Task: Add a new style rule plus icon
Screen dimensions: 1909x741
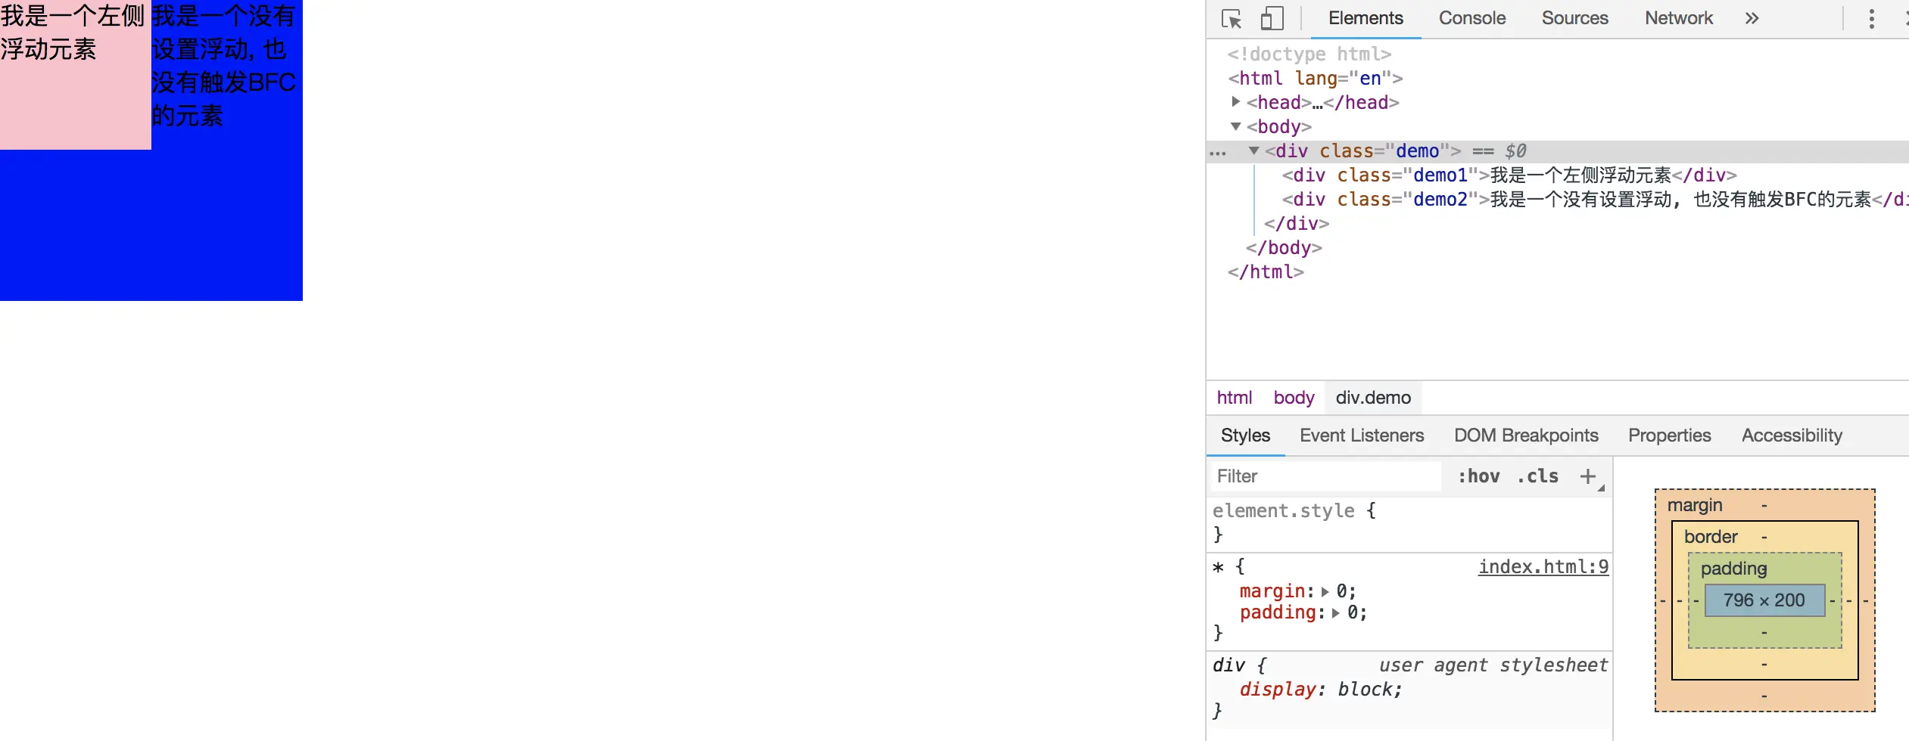Action: click(1587, 476)
